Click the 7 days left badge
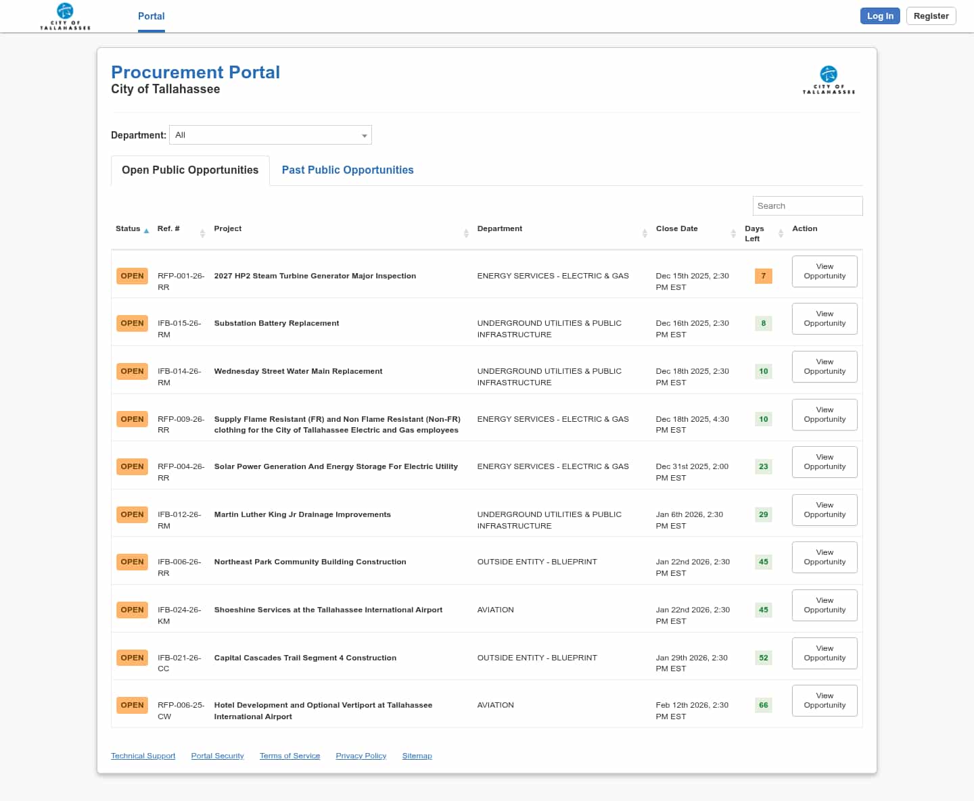Screen dimensions: 974x801 point(763,276)
